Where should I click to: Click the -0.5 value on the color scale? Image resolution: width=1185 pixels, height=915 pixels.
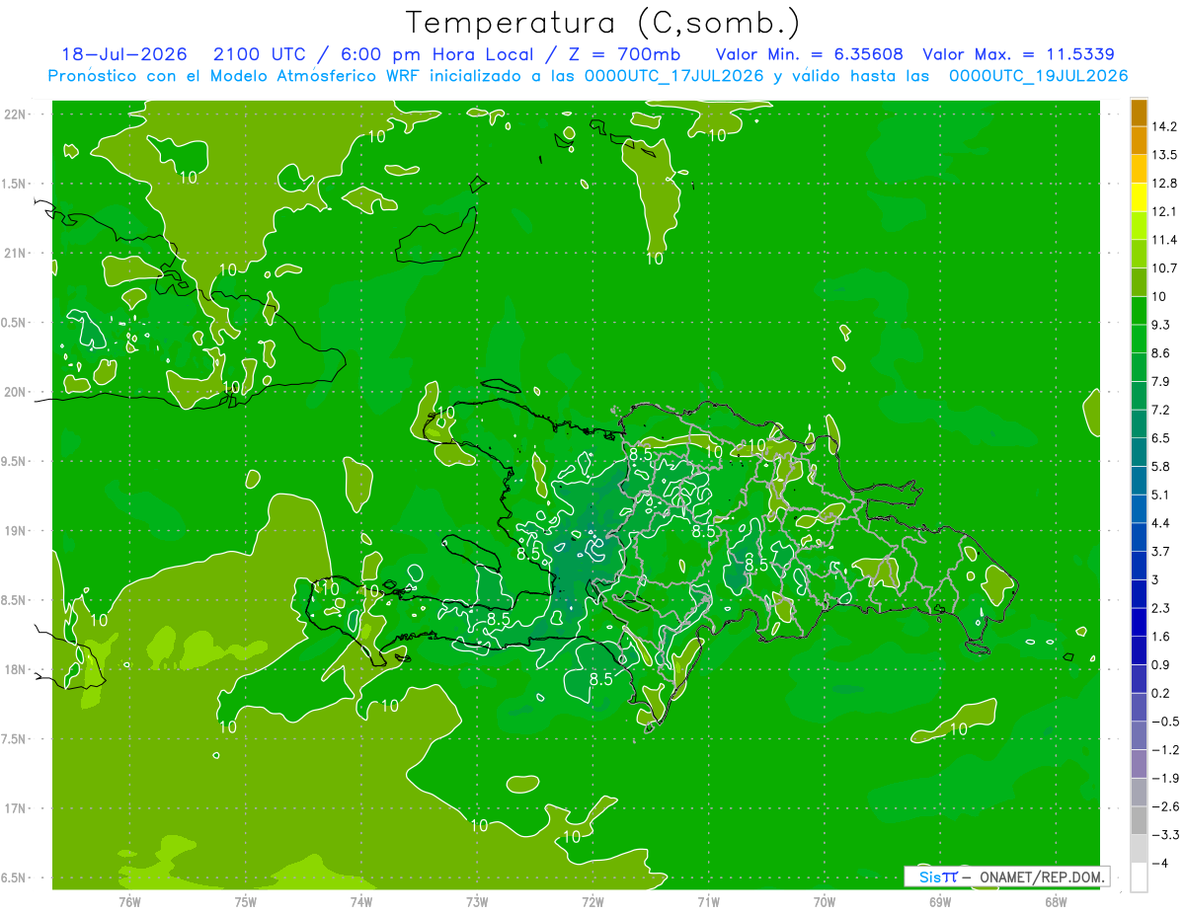click(x=1164, y=722)
